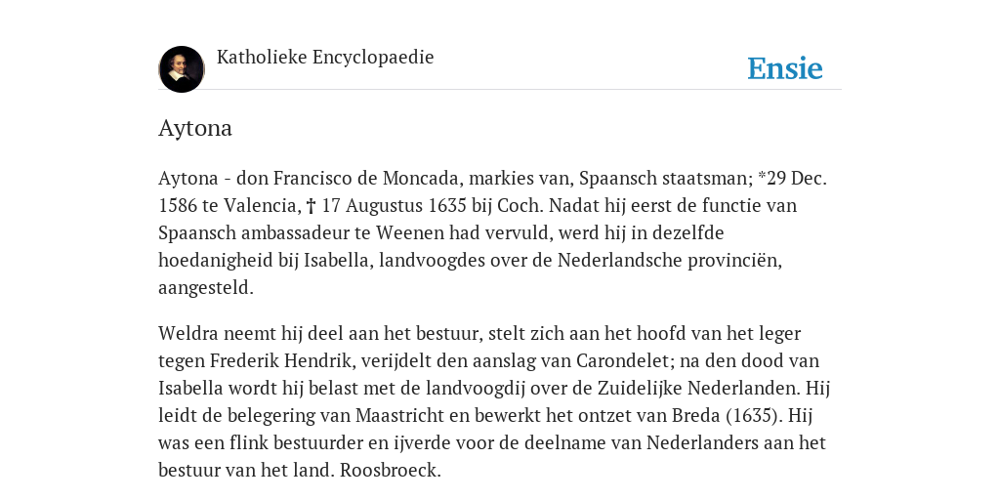Click the author name Roosbroeck
The width and height of the screenshot is (1000, 500).
[x=390, y=471]
